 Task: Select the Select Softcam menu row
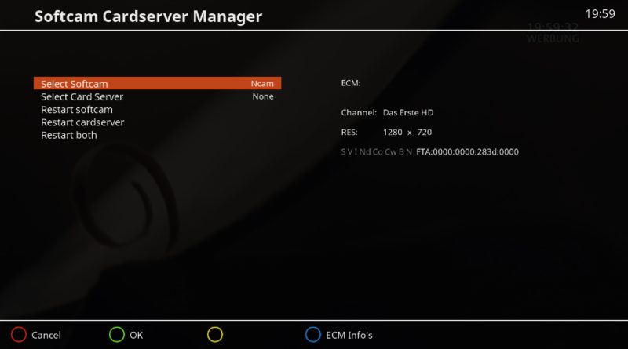(x=158, y=83)
